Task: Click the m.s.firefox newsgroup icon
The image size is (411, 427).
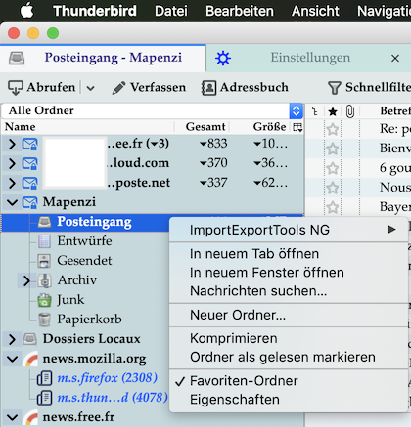Action: pos(44,378)
